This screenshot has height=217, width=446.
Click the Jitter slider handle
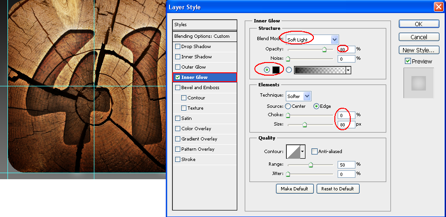[288, 174]
